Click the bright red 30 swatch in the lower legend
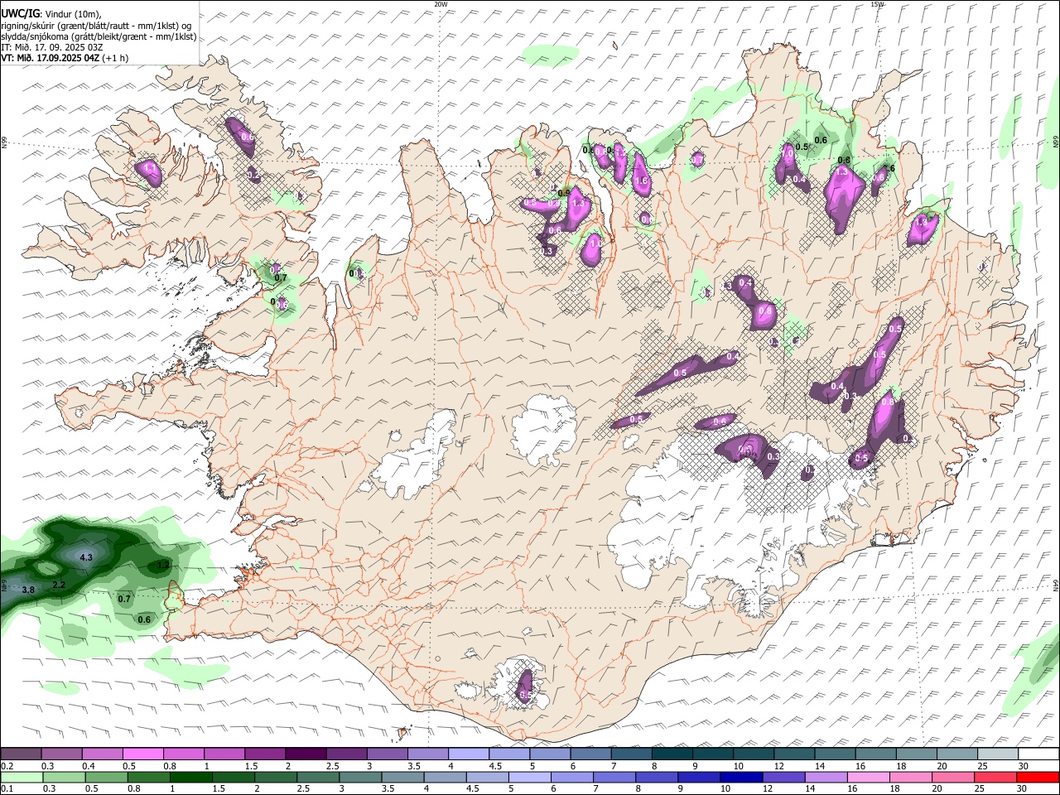The height and width of the screenshot is (795, 1060). [x=1038, y=778]
